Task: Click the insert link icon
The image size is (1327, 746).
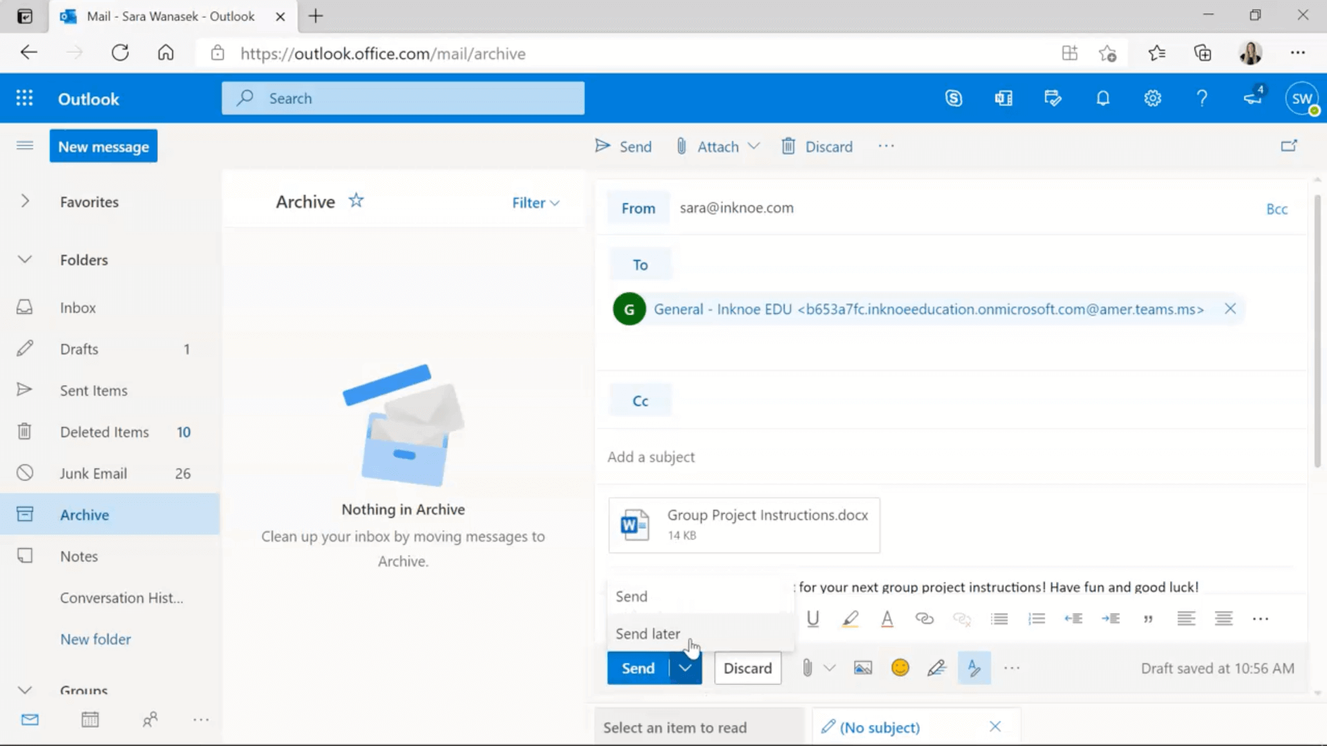Action: coord(923,618)
